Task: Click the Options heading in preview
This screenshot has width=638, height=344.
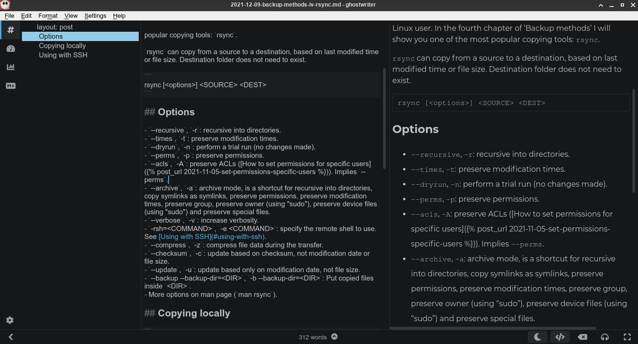Action: pyautogui.click(x=415, y=129)
